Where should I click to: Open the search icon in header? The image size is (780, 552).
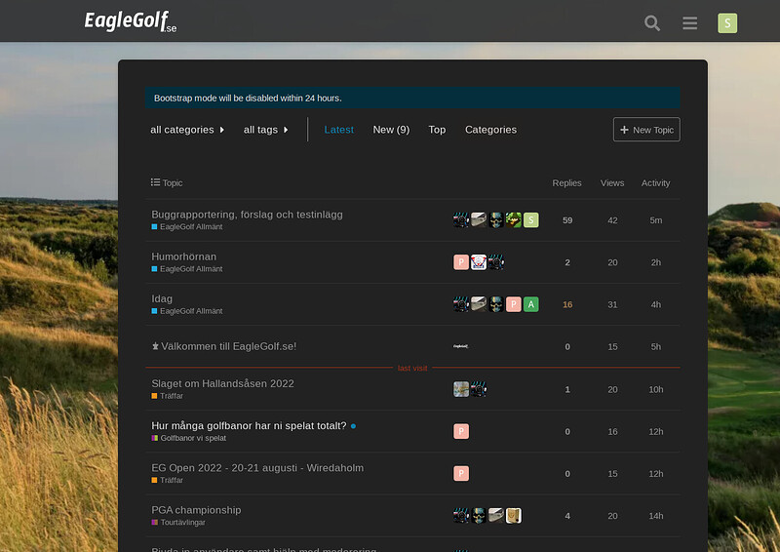(651, 22)
